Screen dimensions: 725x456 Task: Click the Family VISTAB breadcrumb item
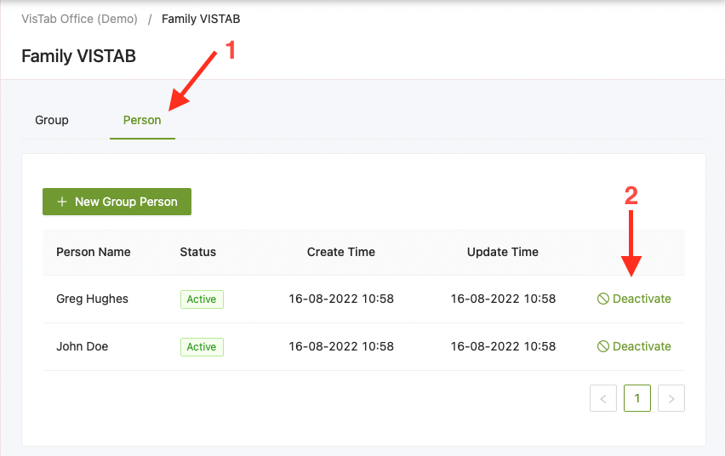pyautogui.click(x=201, y=19)
